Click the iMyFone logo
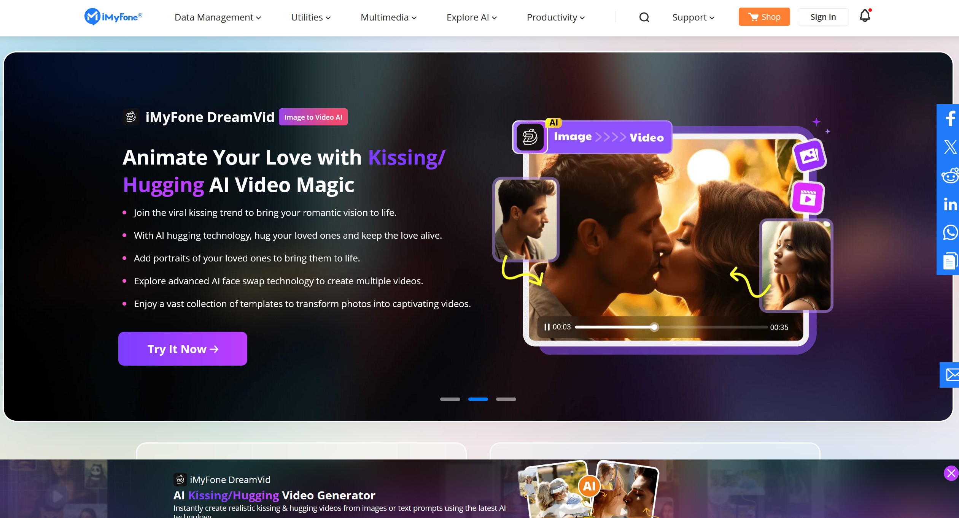This screenshot has height=518, width=959. (x=113, y=17)
